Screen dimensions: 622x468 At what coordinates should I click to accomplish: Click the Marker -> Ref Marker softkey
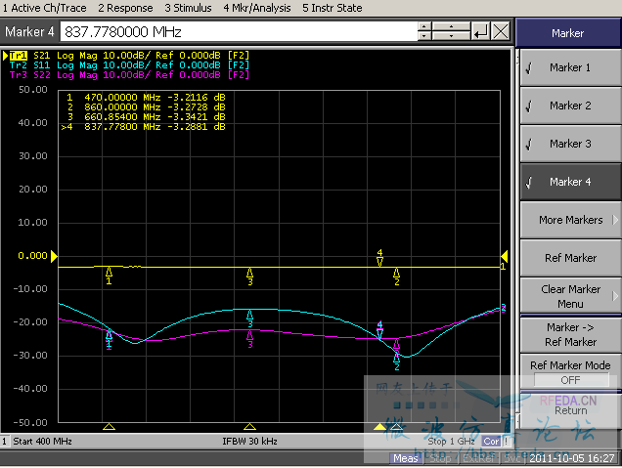pyautogui.click(x=570, y=334)
